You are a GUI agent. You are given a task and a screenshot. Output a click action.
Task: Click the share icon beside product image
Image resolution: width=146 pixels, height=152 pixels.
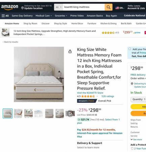tap(70, 51)
